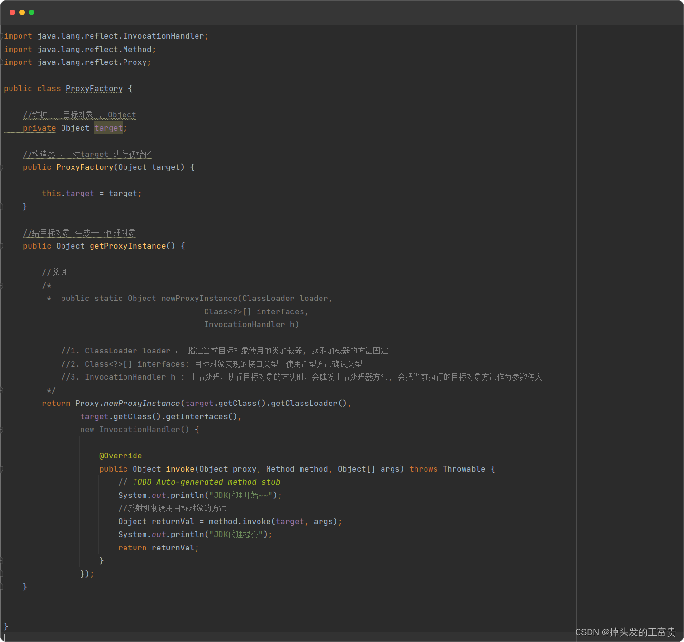Image resolution: width=684 pixels, height=642 pixels.
Task: Click the import java.lang.reflect.InvocationHandler line
Action: tap(106, 36)
